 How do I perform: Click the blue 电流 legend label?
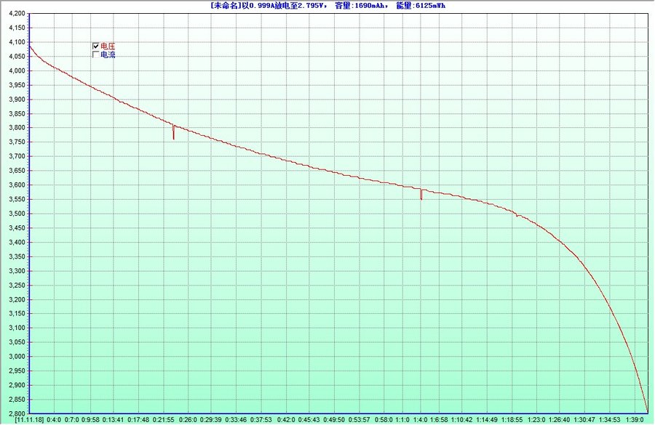(x=107, y=54)
